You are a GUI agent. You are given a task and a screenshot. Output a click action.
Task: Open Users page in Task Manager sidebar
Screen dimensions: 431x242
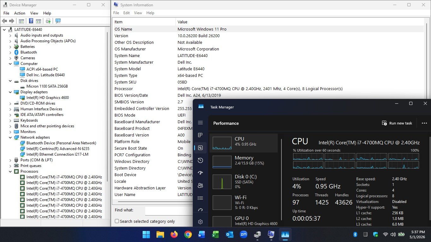pos(200,186)
